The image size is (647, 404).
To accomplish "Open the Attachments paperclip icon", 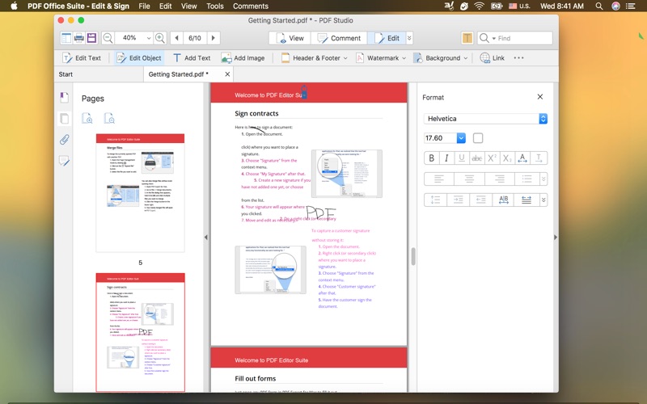I will pos(64,140).
